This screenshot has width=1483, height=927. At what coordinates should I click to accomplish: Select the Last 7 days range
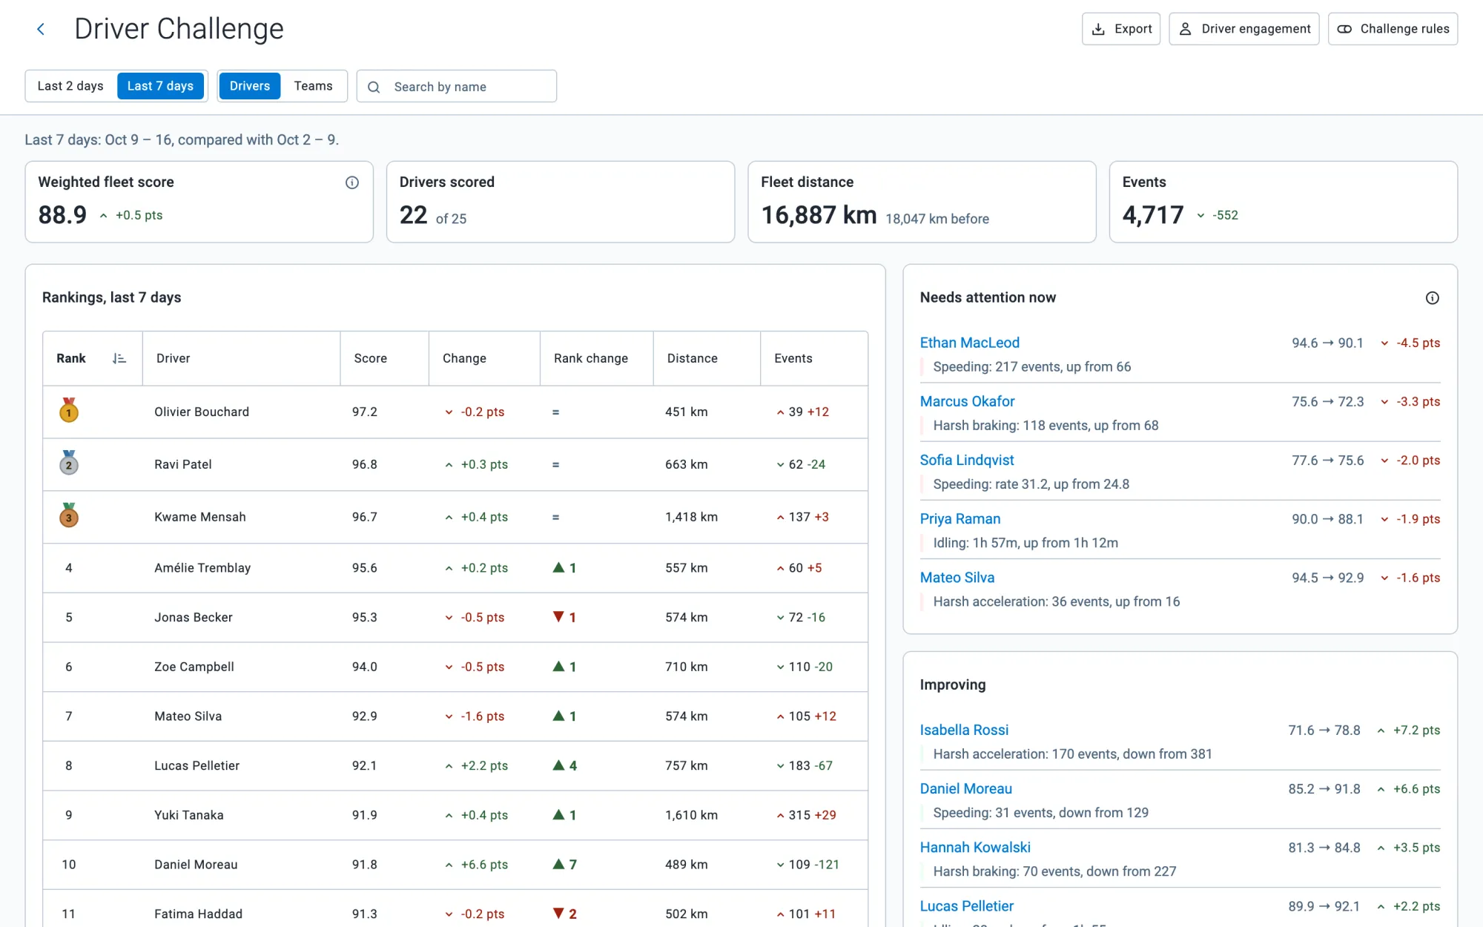click(160, 86)
